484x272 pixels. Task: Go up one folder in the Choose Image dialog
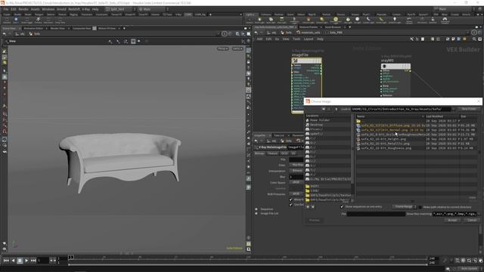coord(336,109)
